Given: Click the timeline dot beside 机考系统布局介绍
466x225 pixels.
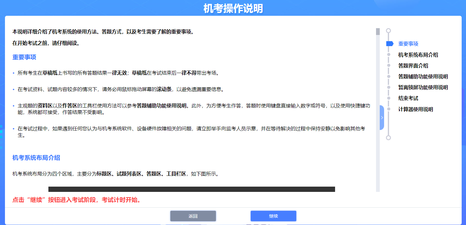Looking at the screenshot, I should point(388,55).
